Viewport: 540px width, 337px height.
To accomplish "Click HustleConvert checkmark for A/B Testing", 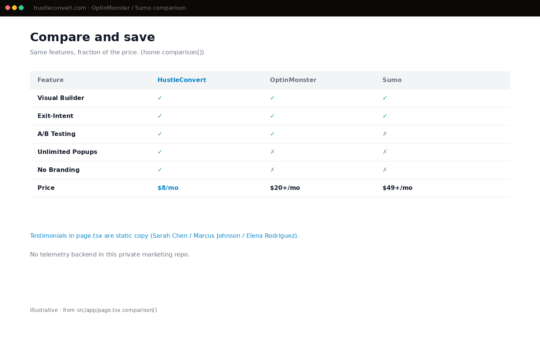I will [x=160, y=134].
